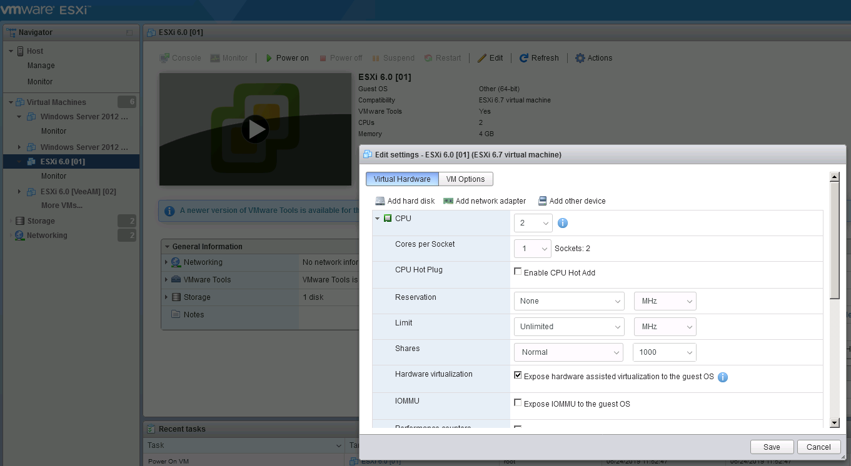Screen dimensions: 851x466
Task: Collapse the General Information panel
Action: pyautogui.click(x=167, y=247)
